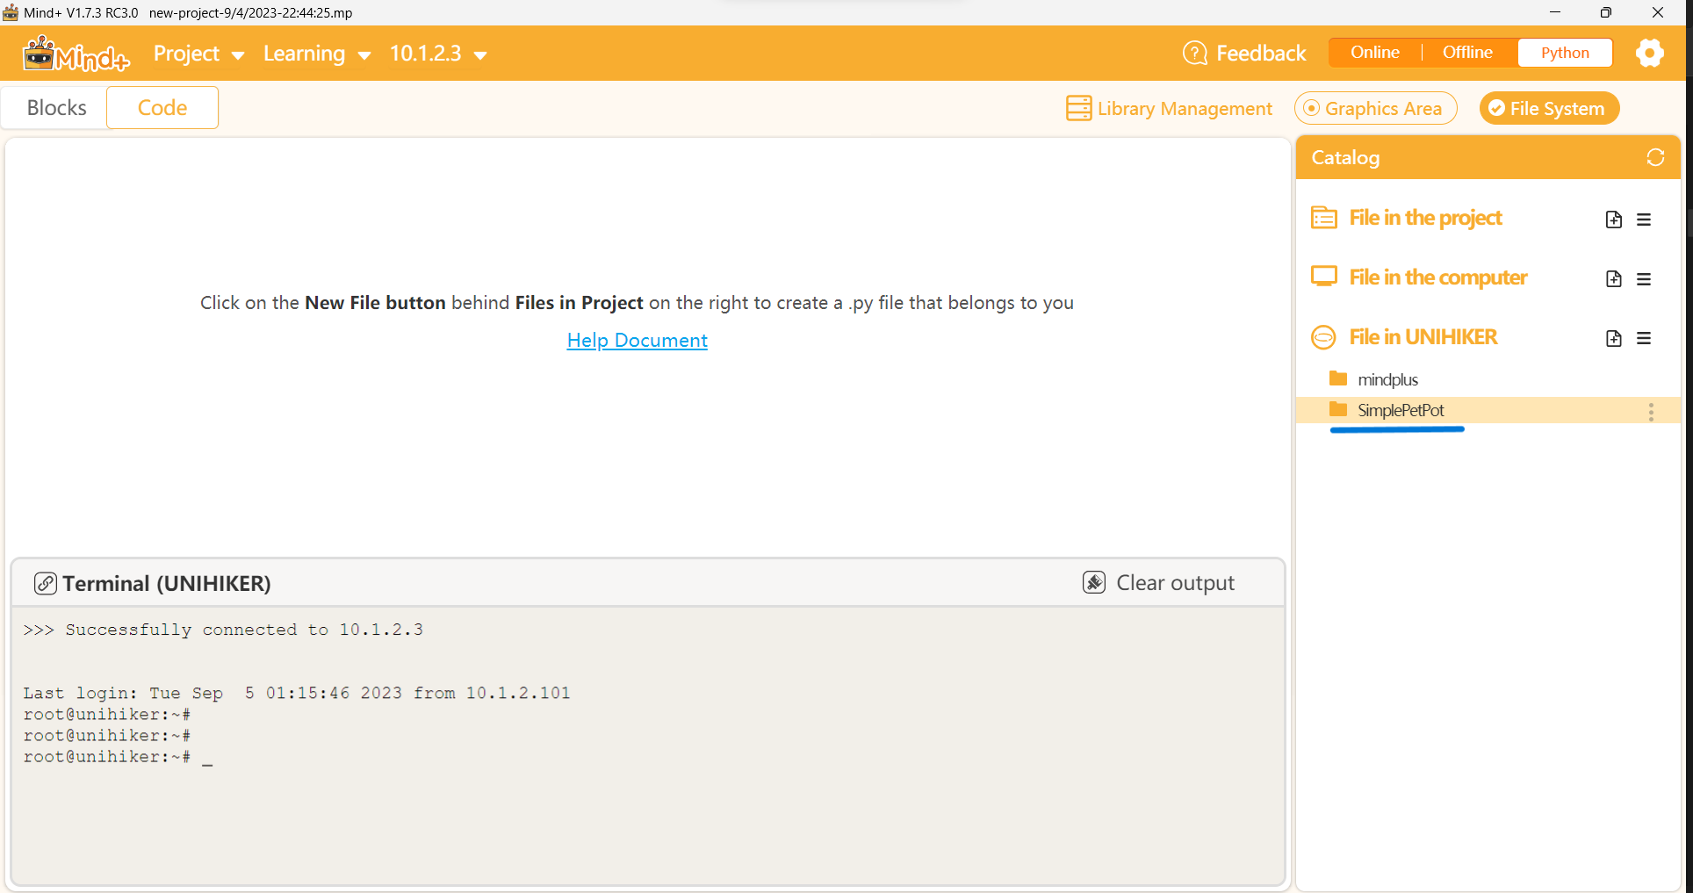Image resolution: width=1693 pixels, height=893 pixels.
Task: Switch connection mode to Offline
Action: 1466,52
